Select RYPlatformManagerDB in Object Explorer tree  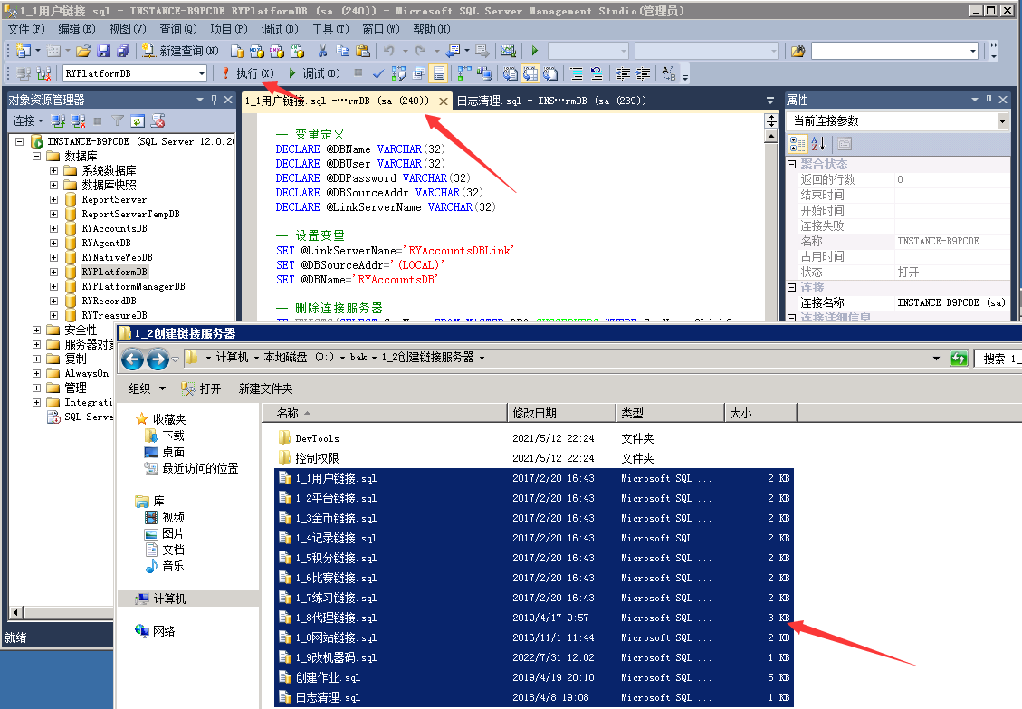click(133, 286)
